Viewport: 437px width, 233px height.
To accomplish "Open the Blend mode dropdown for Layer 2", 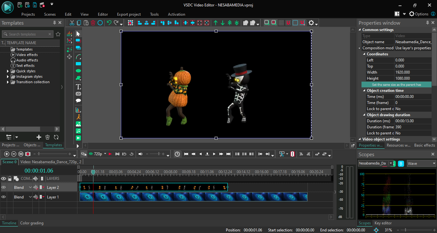I will tap(30, 188).
